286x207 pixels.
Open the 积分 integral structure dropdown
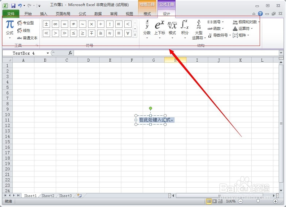(x=185, y=29)
